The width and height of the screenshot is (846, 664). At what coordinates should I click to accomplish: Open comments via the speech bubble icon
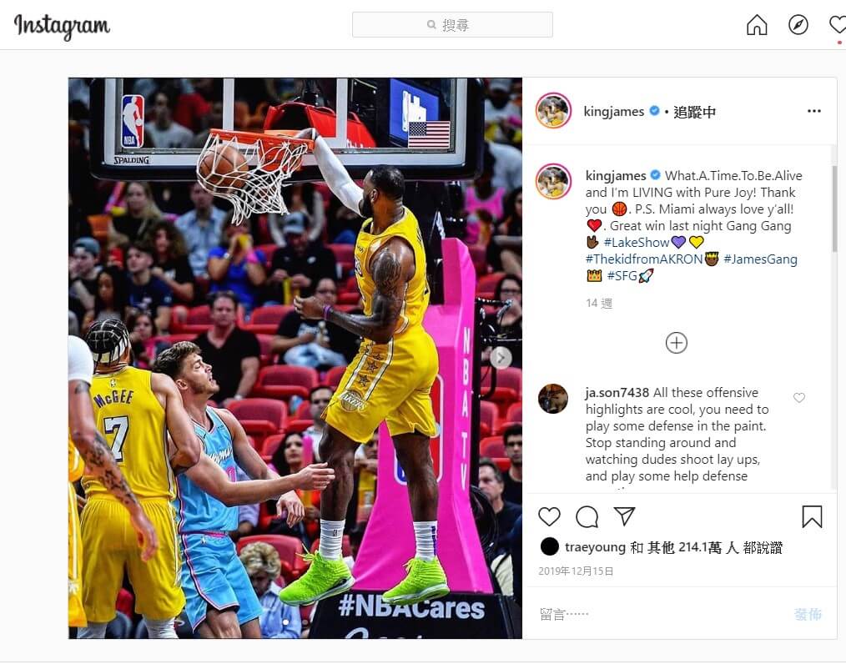coord(587,516)
